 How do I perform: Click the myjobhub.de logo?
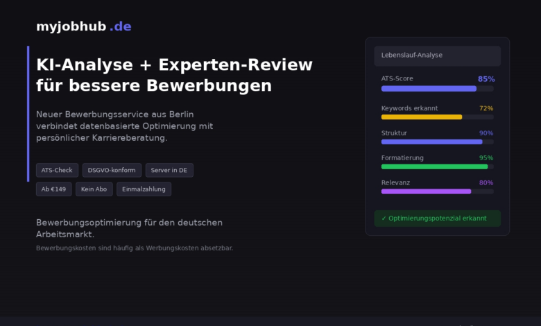click(83, 26)
